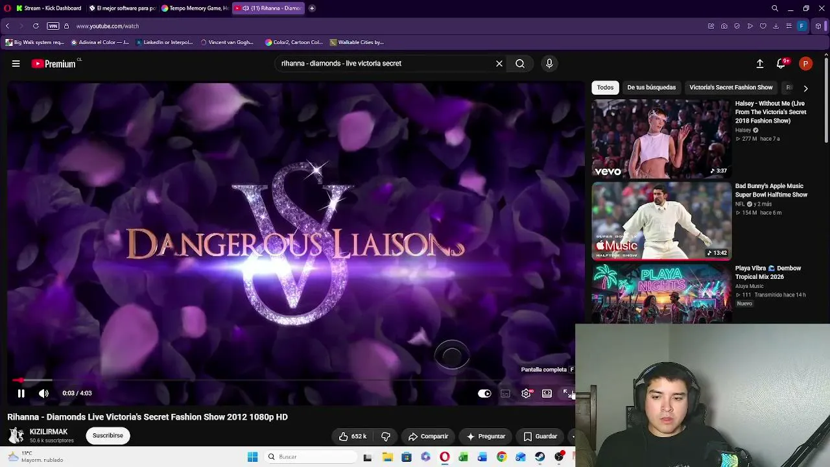Search tabs with Opera magnifier icon

coord(775,8)
